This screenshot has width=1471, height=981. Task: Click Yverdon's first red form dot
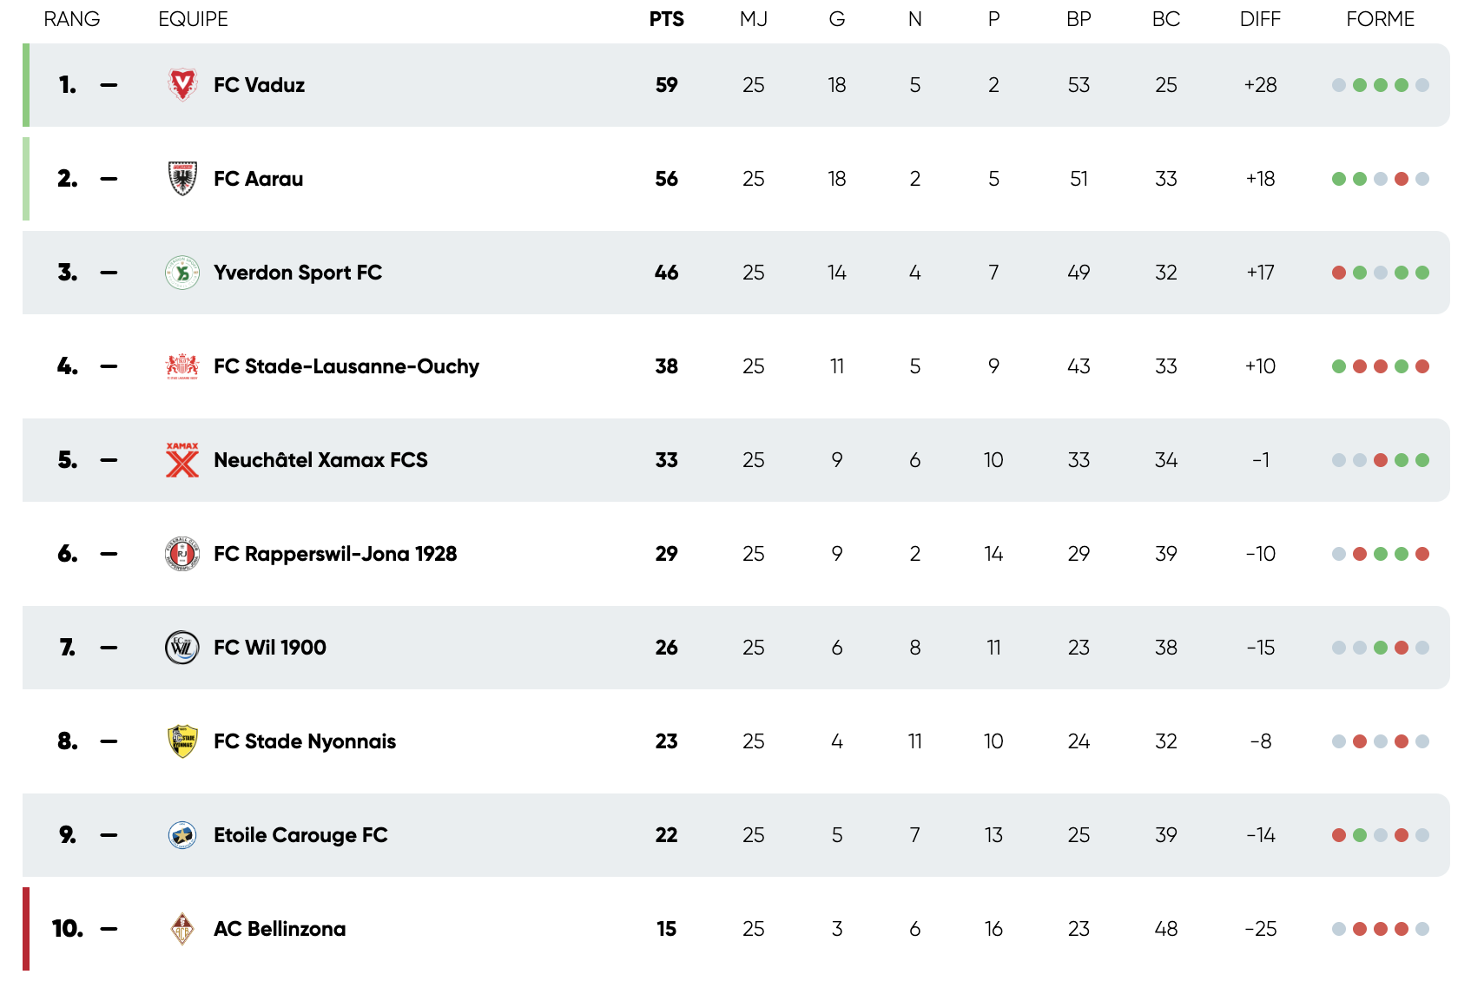pyautogui.click(x=1339, y=273)
